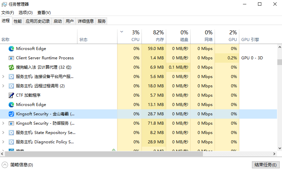Switch to the 详细信息 tab
The image size is (282, 173).
click(86, 21)
